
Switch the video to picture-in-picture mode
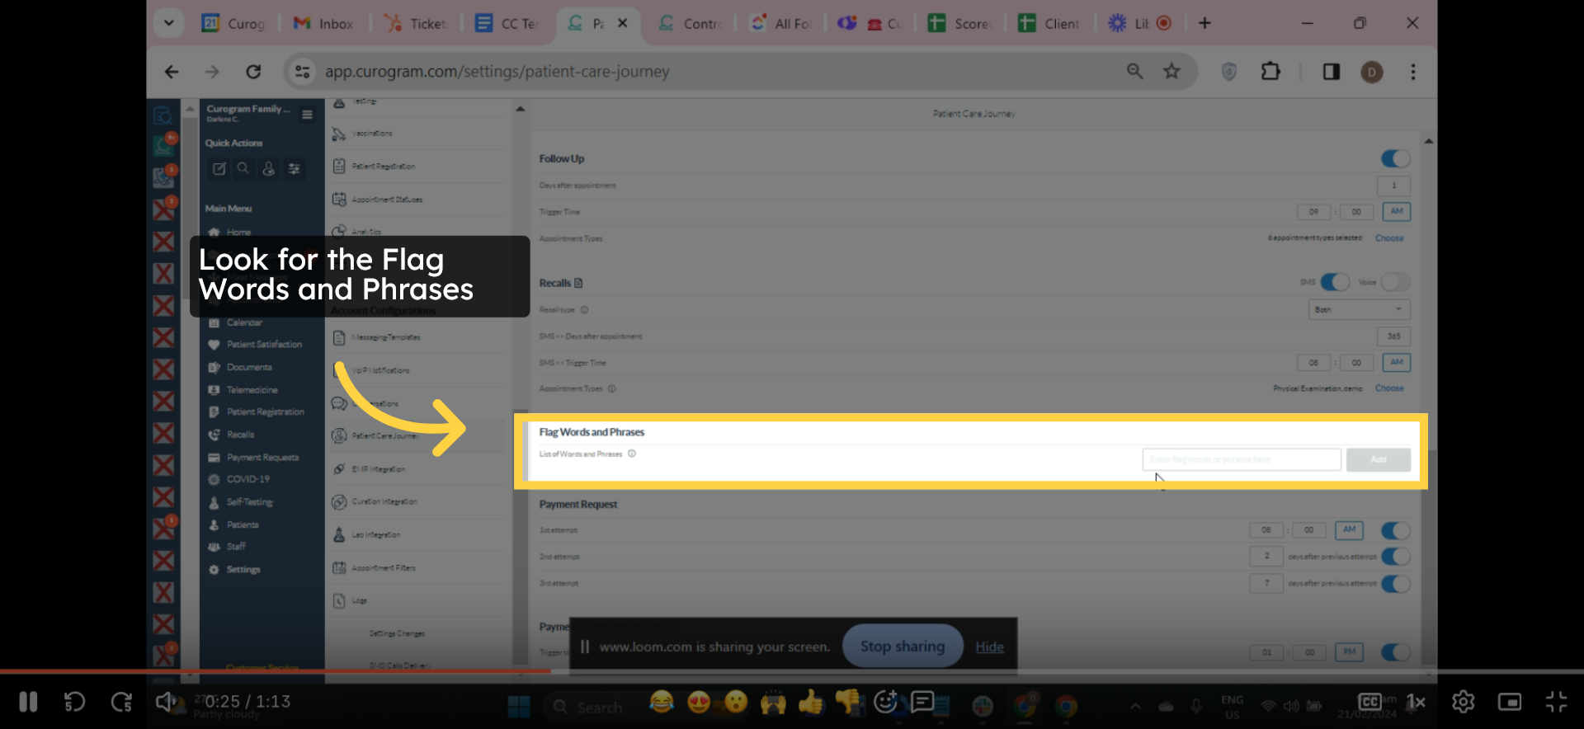pyautogui.click(x=1510, y=702)
